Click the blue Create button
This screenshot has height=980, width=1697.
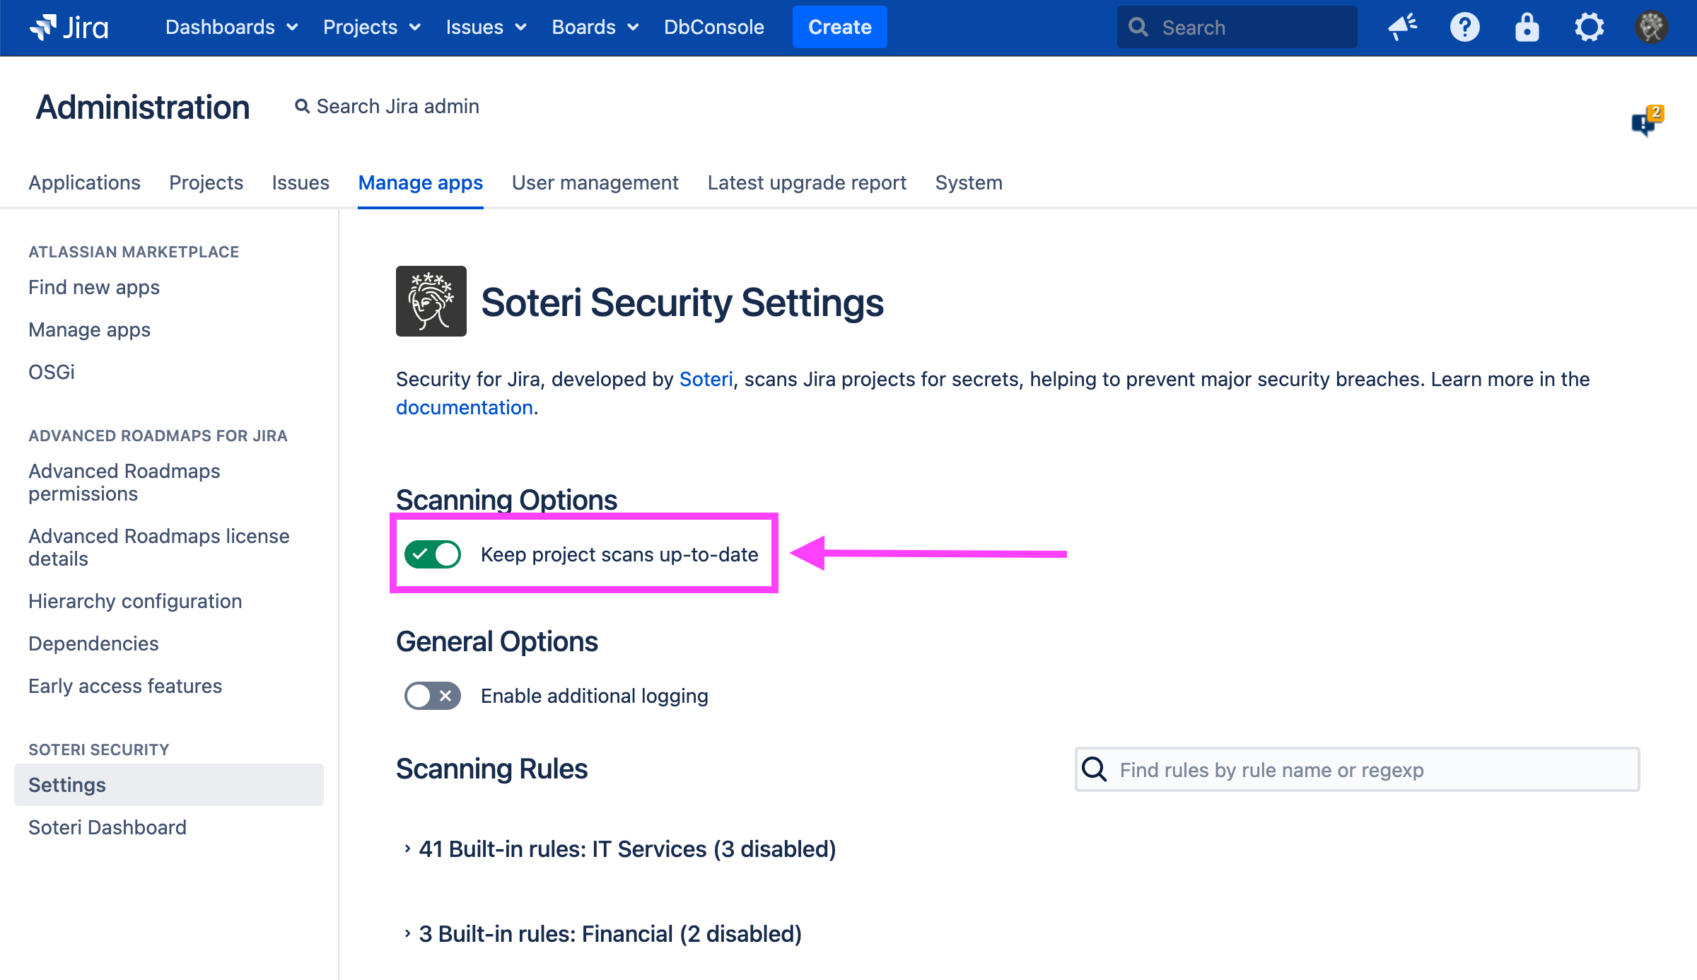tap(839, 27)
